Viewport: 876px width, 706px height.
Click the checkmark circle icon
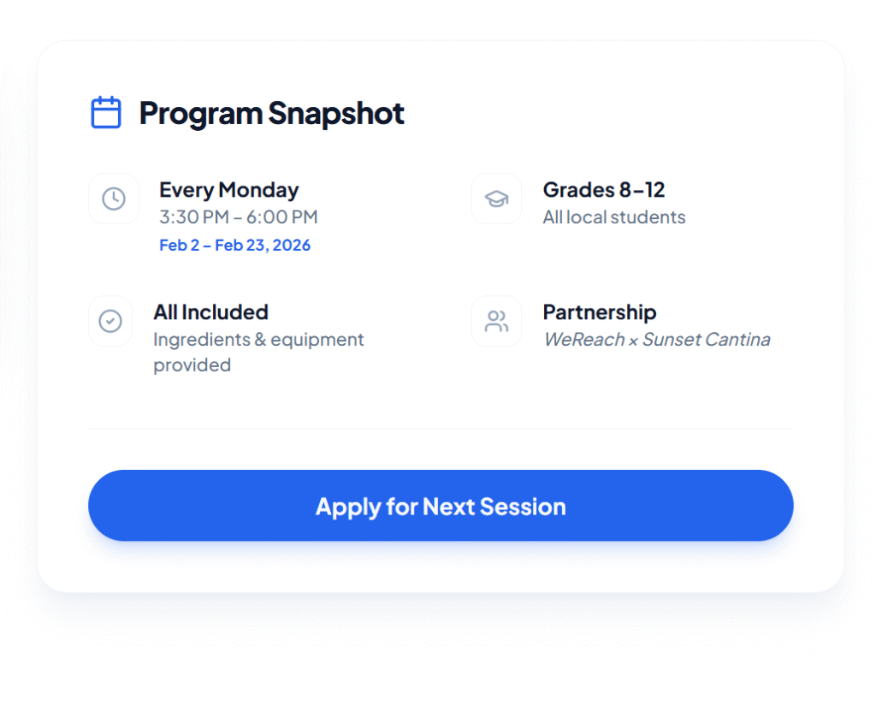click(x=110, y=321)
